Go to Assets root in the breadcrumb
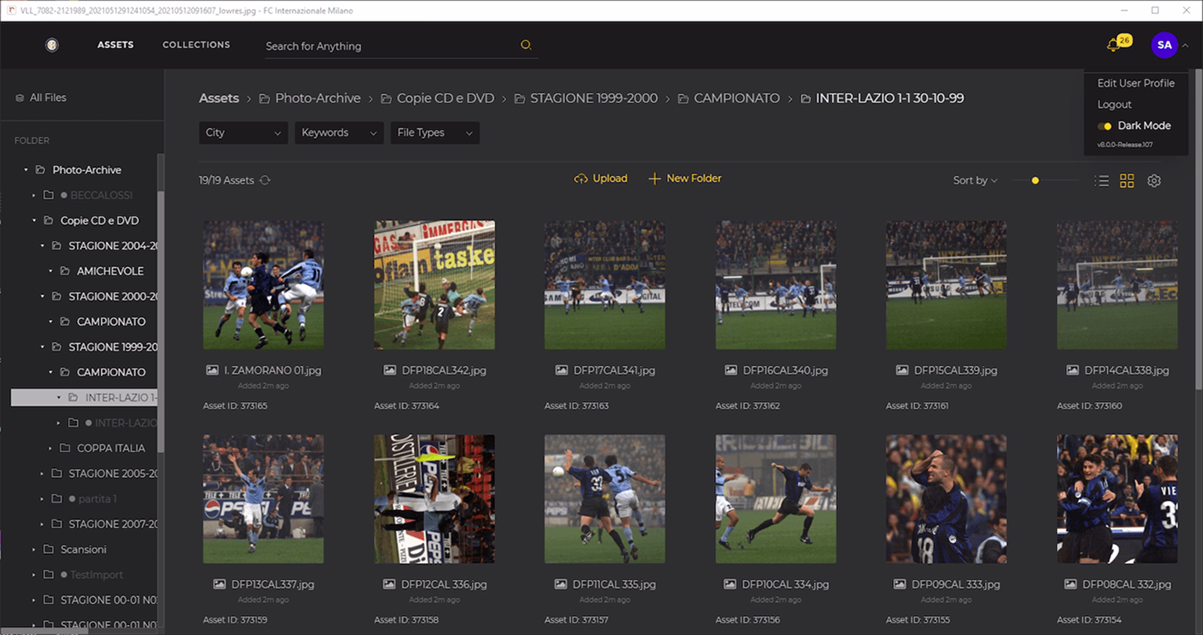1203x635 pixels. (219, 98)
